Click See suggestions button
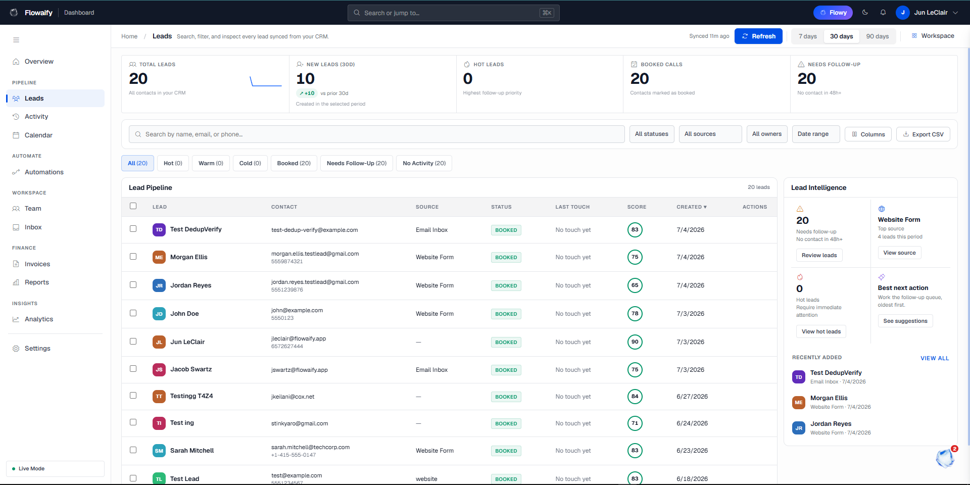The height and width of the screenshot is (485, 970). pyautogui.click(x=905, y=321)
